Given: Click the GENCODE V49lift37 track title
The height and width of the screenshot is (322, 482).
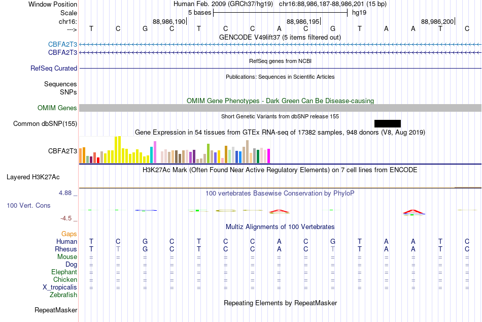Looking at the screenshot, I should click(x=280, y=37).
